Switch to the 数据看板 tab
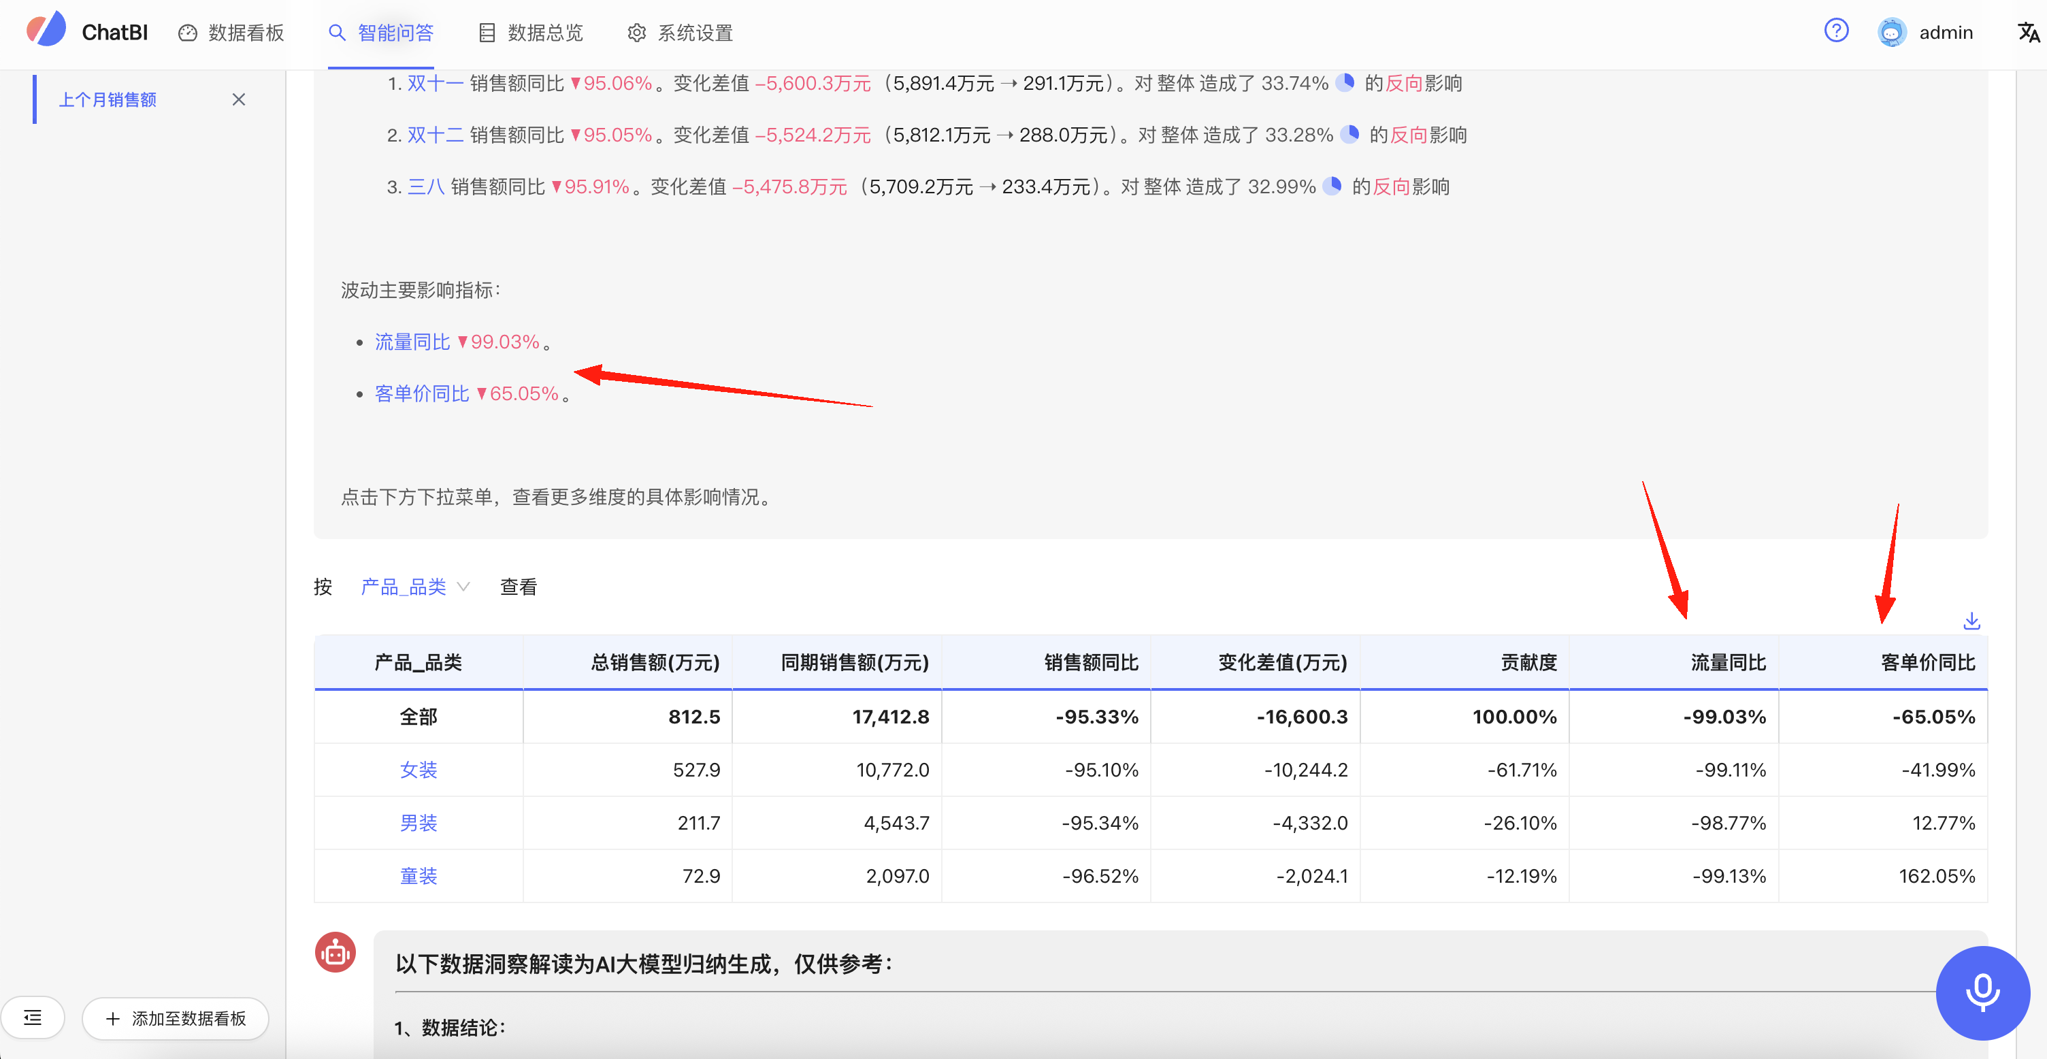This screenshot has width=2047, height=1059. pos(229,33)
